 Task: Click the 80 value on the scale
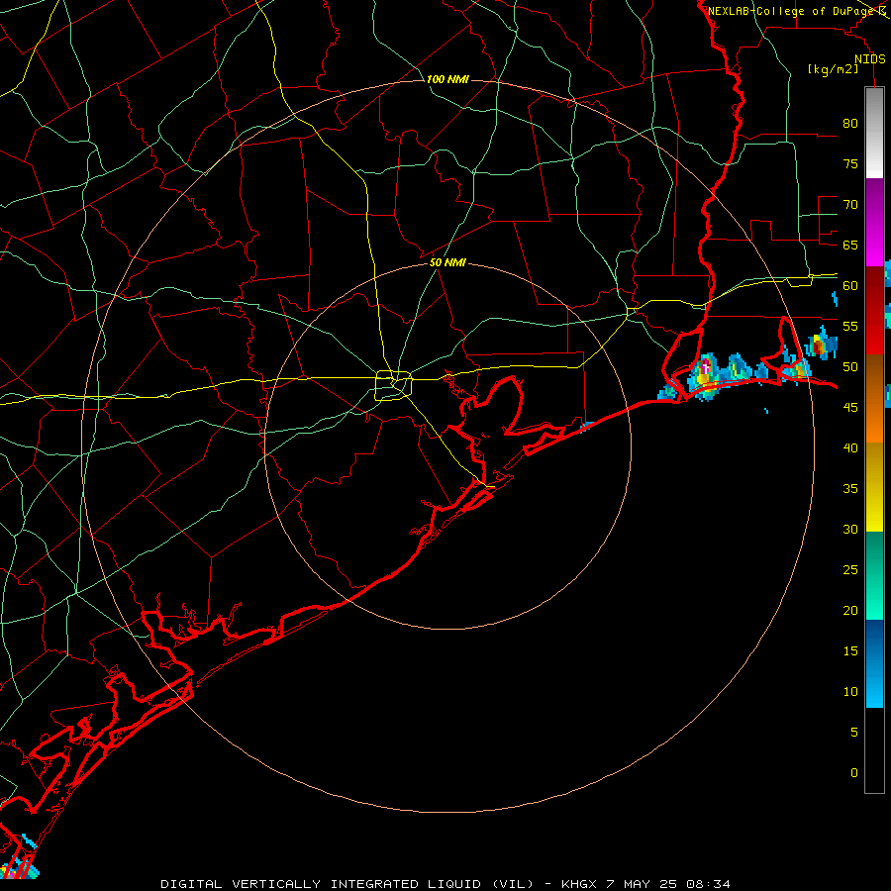[x=850, y=124]
